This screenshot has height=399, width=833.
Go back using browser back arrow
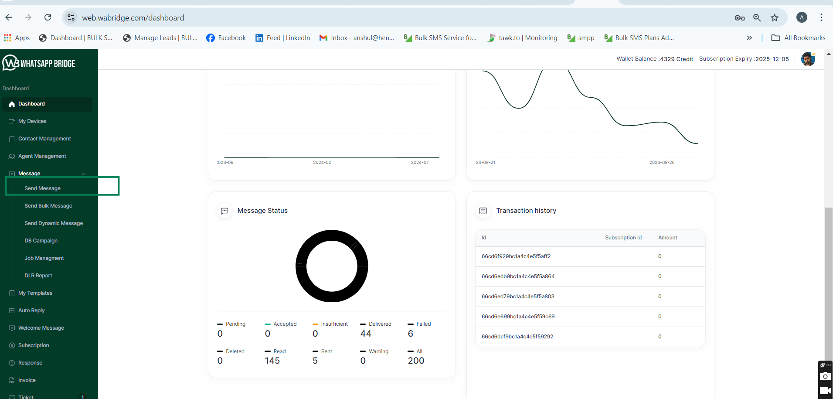[9, 17]
